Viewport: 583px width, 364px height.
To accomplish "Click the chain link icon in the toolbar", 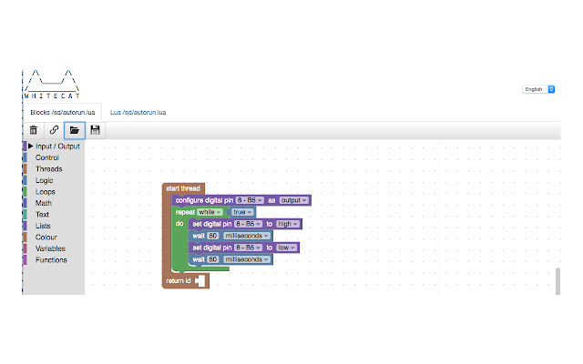I will (54, 130).
